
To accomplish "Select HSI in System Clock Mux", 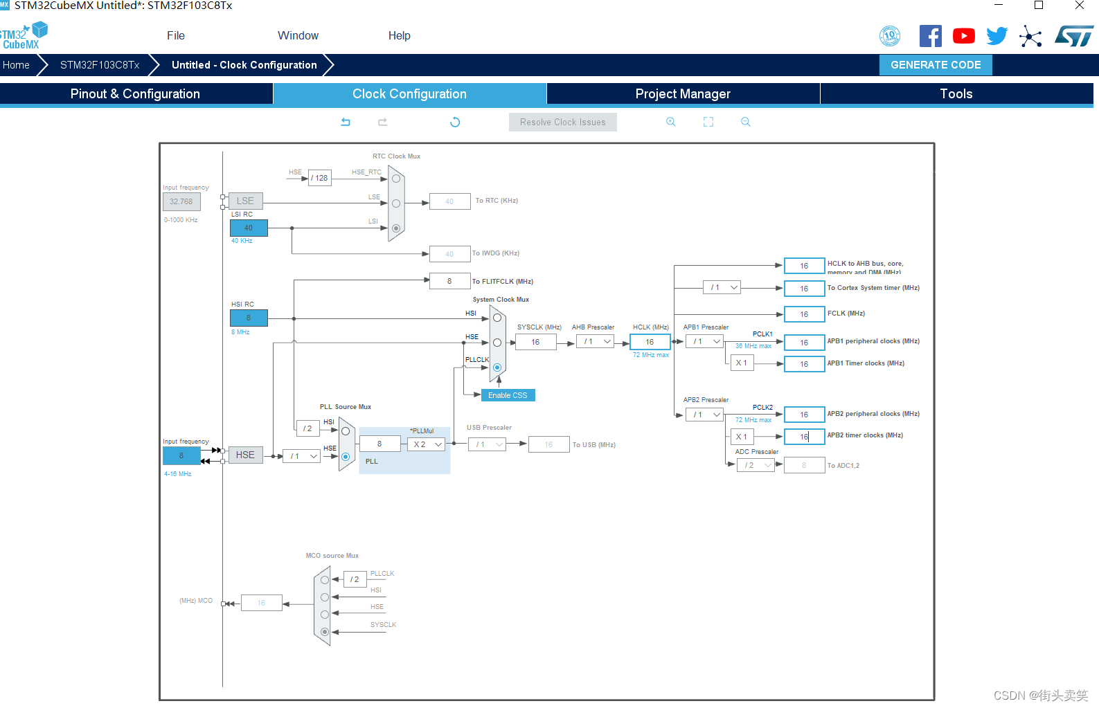I will (497, 318).
